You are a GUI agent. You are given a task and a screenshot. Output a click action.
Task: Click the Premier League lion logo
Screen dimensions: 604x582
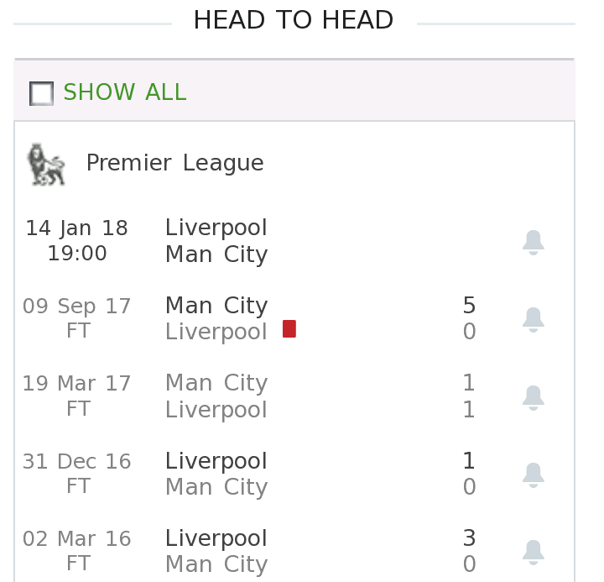coord(46,163)
